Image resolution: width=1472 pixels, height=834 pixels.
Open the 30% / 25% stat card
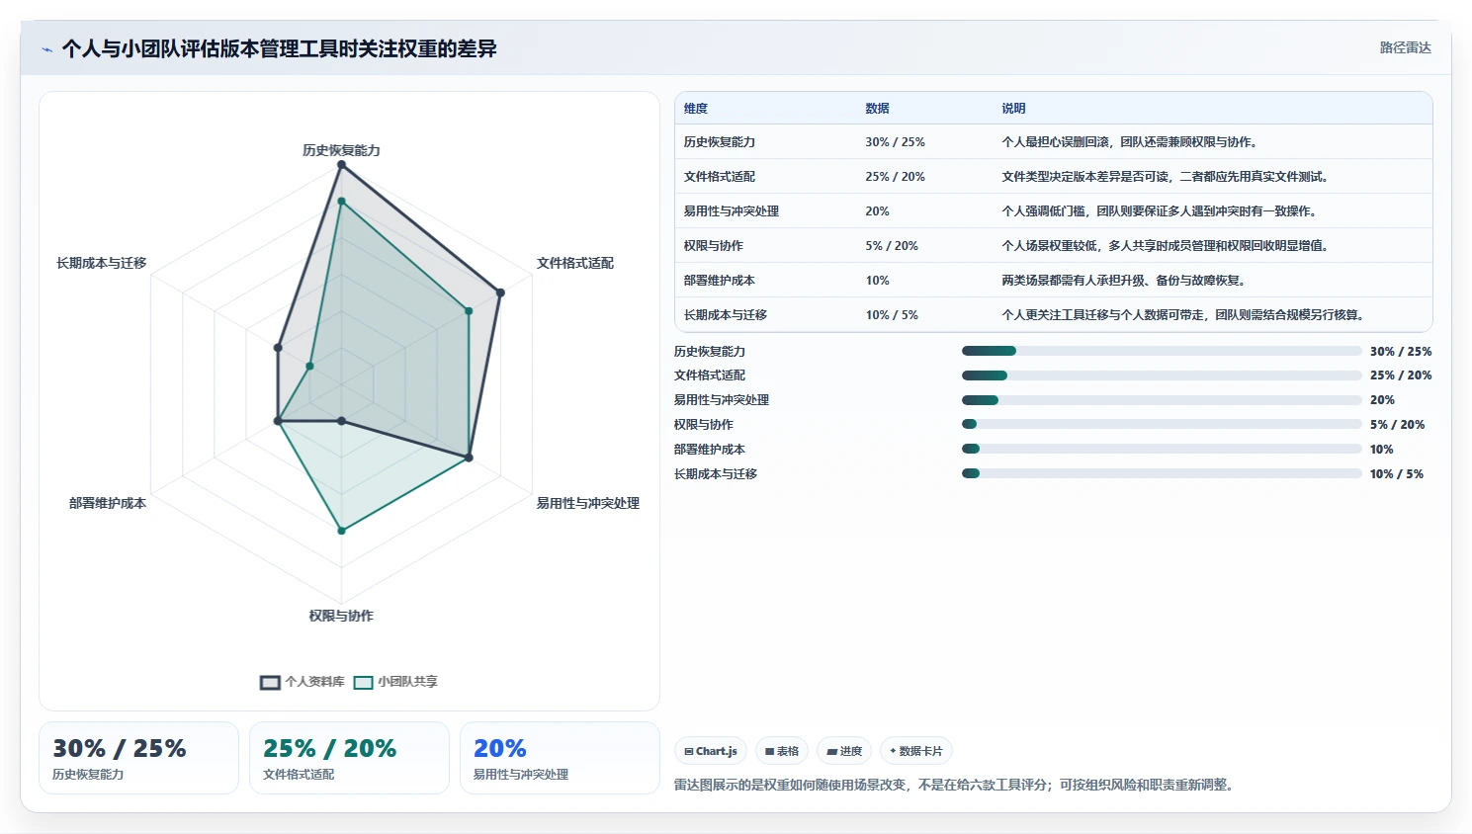coord(138,758)
